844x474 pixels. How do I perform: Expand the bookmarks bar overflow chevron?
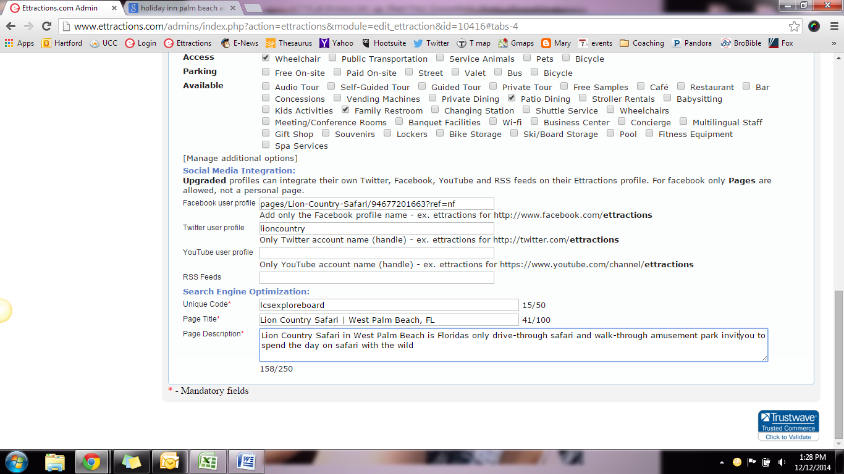(833, 43)
